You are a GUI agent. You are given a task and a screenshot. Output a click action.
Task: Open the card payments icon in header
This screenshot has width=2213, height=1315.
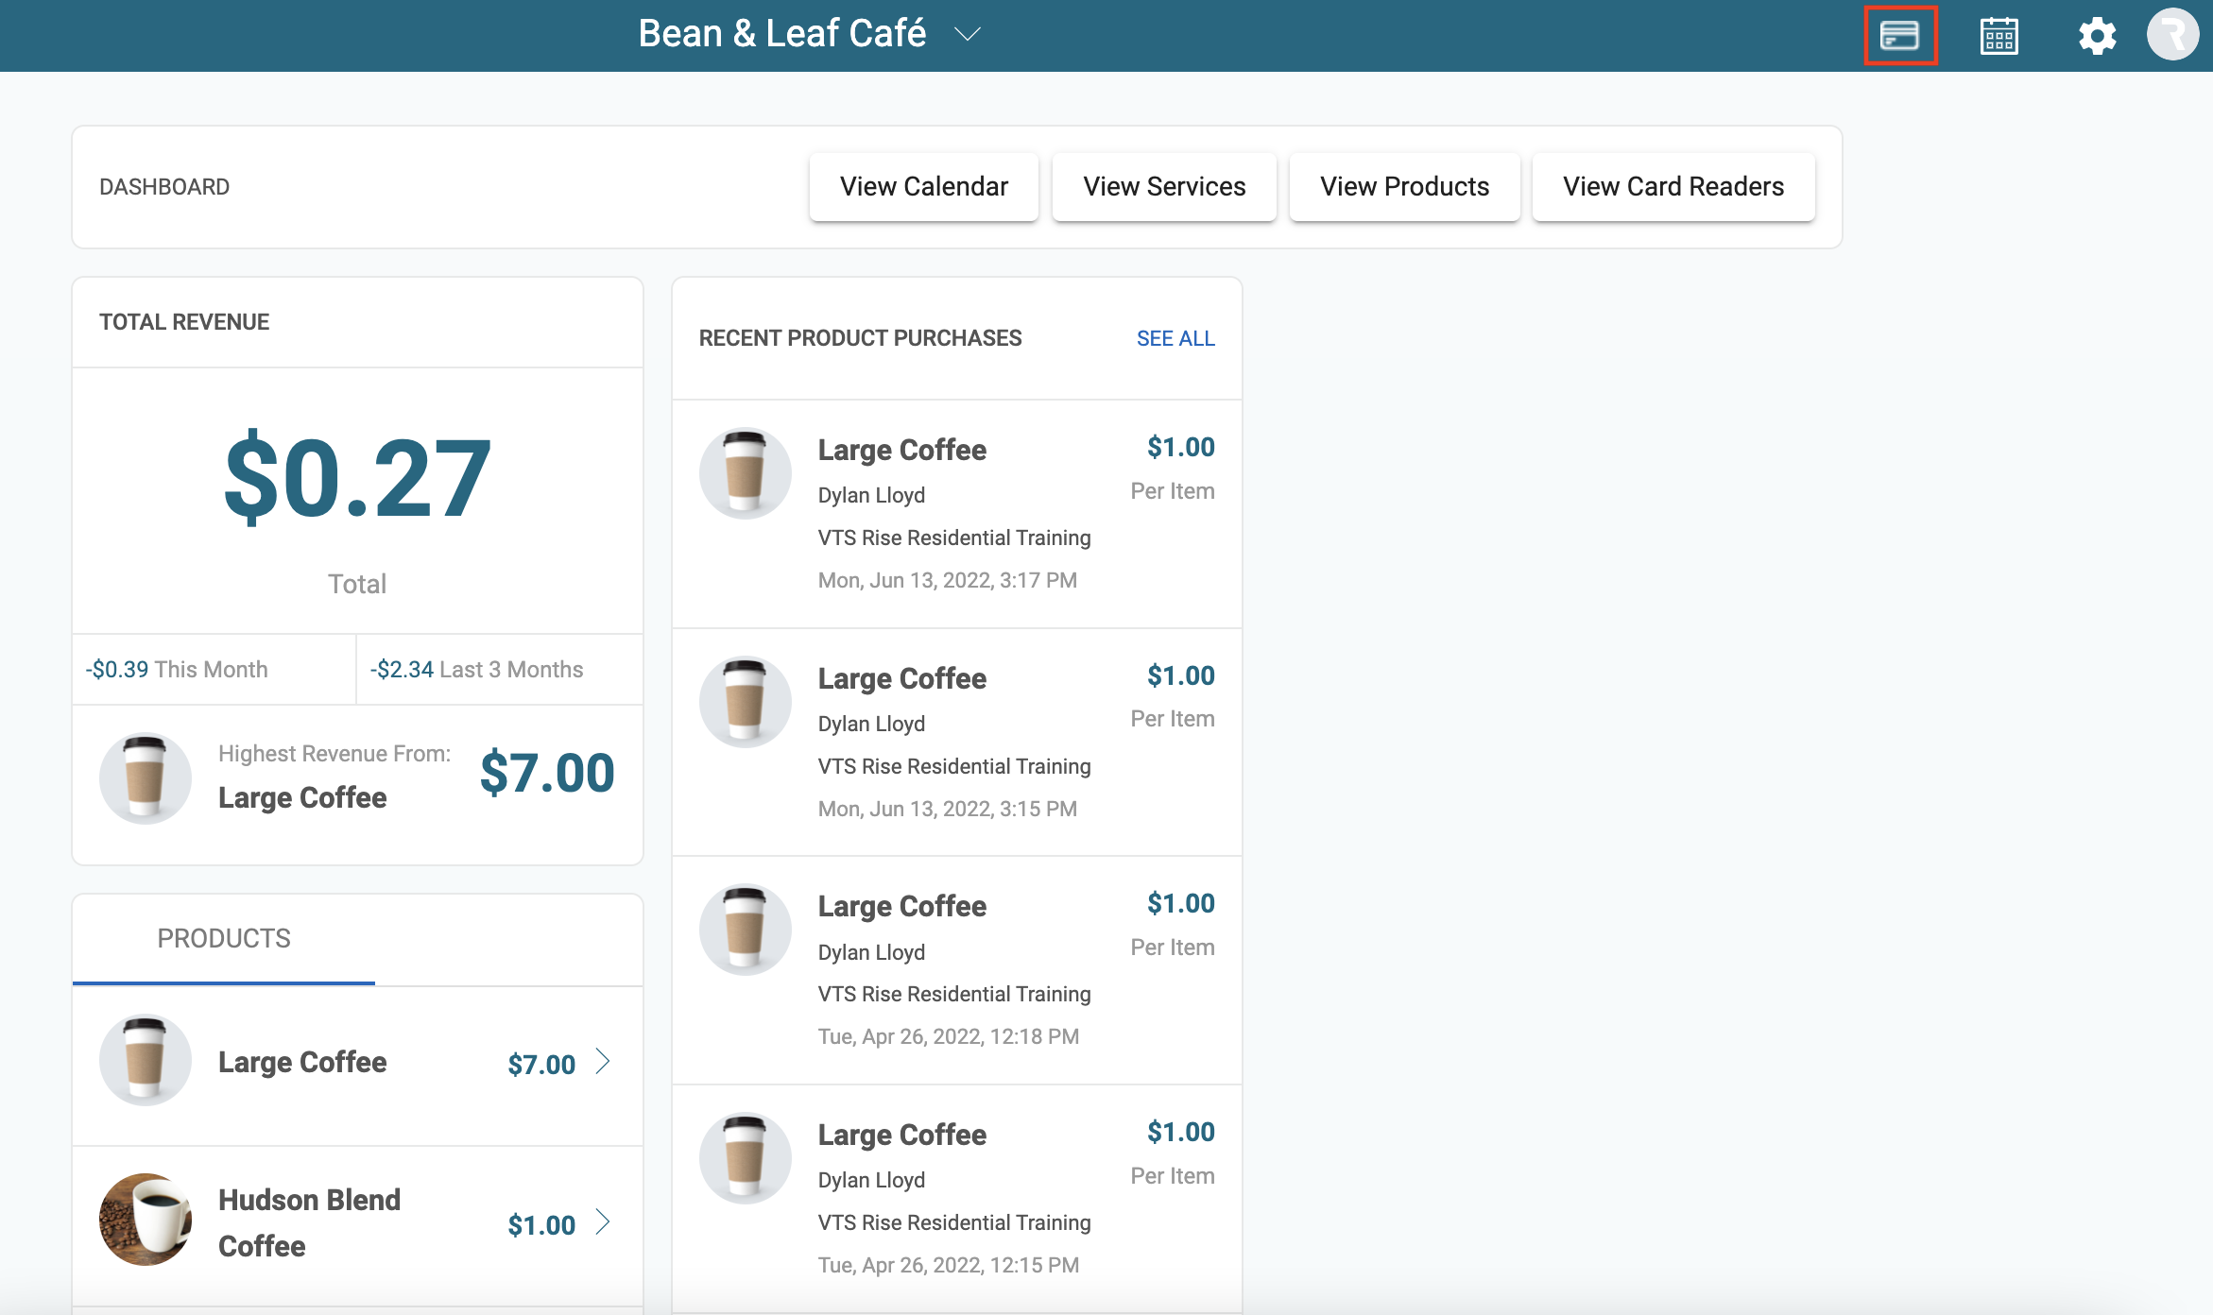click(1899, 36)
